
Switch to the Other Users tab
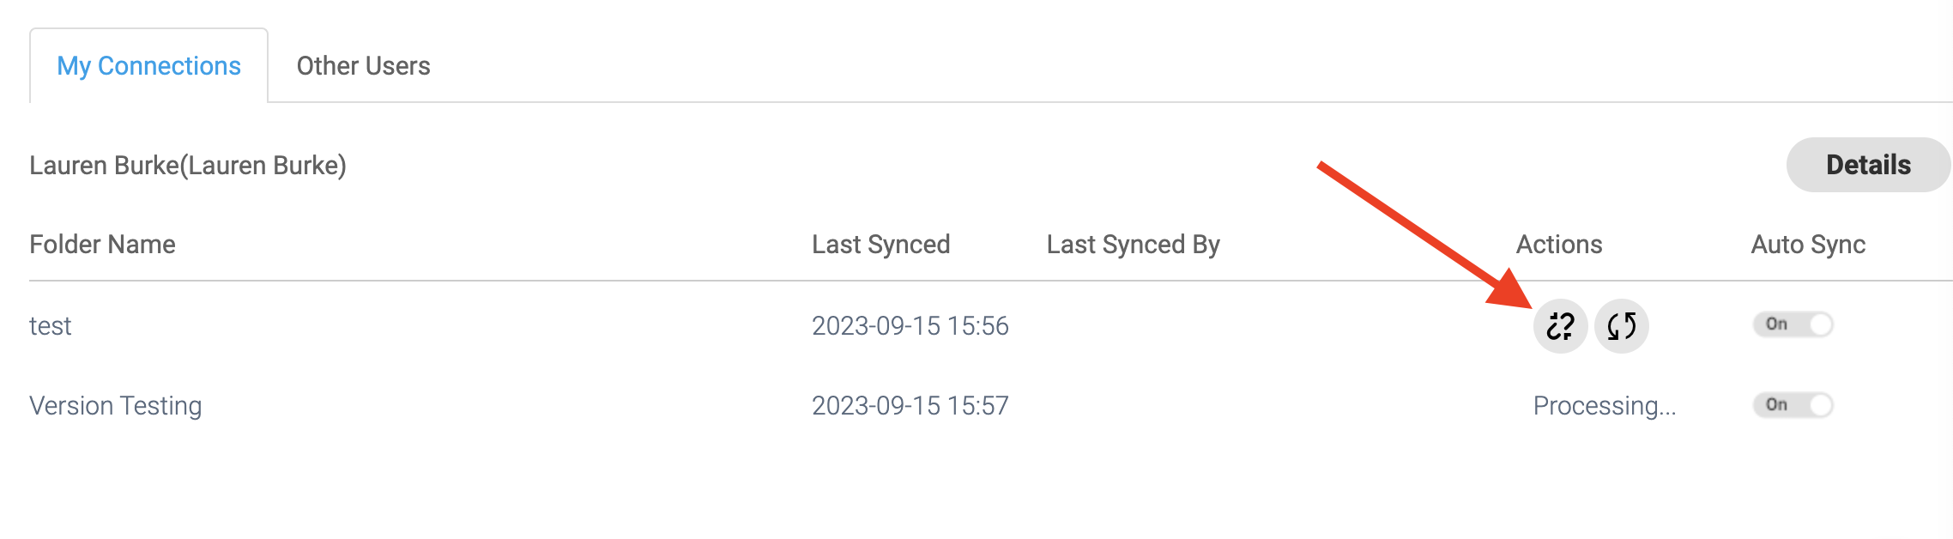coord(363,66)
